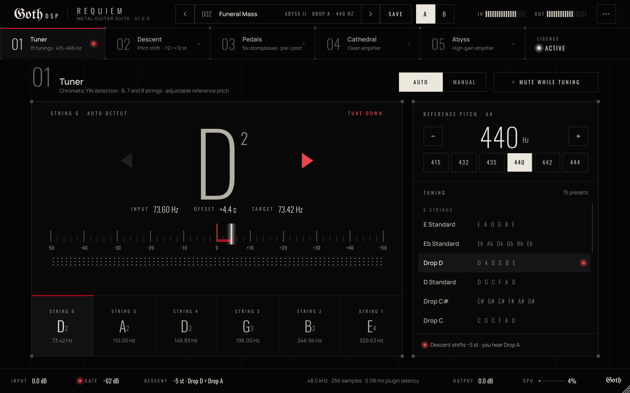This screenshot has height=393, width=630.
Task: Select String 3 G3 card
Action: point(248,326)
